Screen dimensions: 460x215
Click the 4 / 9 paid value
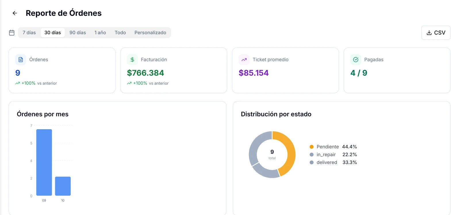[x=359, y=73]
